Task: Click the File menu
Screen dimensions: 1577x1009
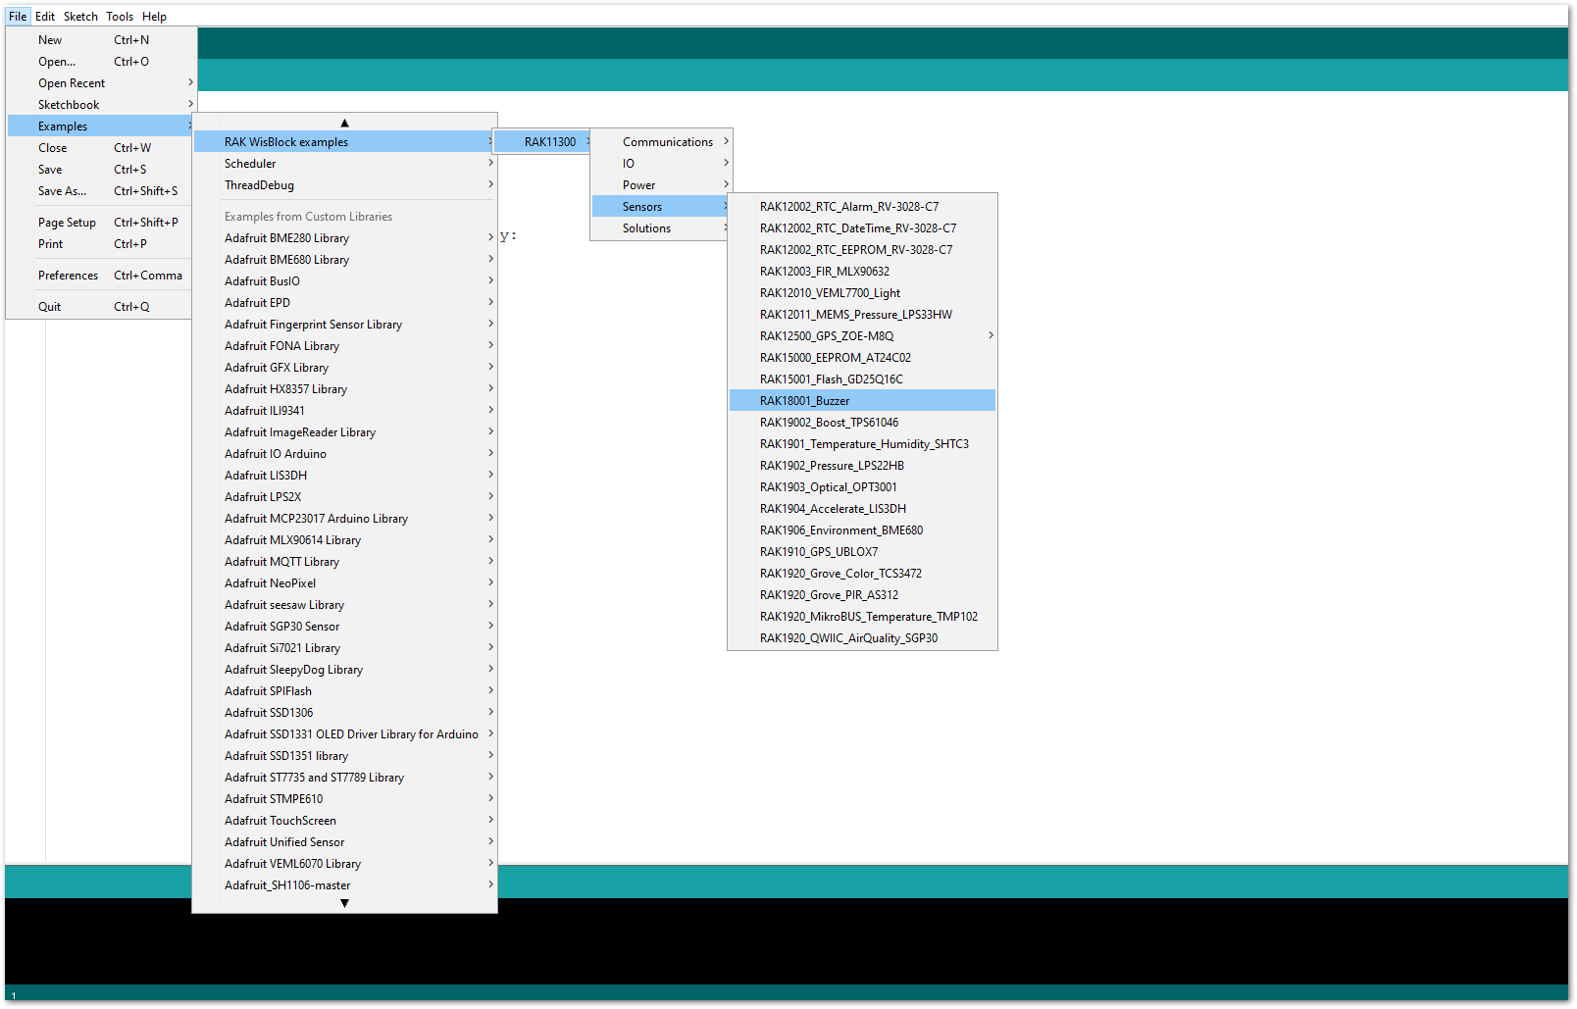Action: pyautogui.click(x=18, y=17)
